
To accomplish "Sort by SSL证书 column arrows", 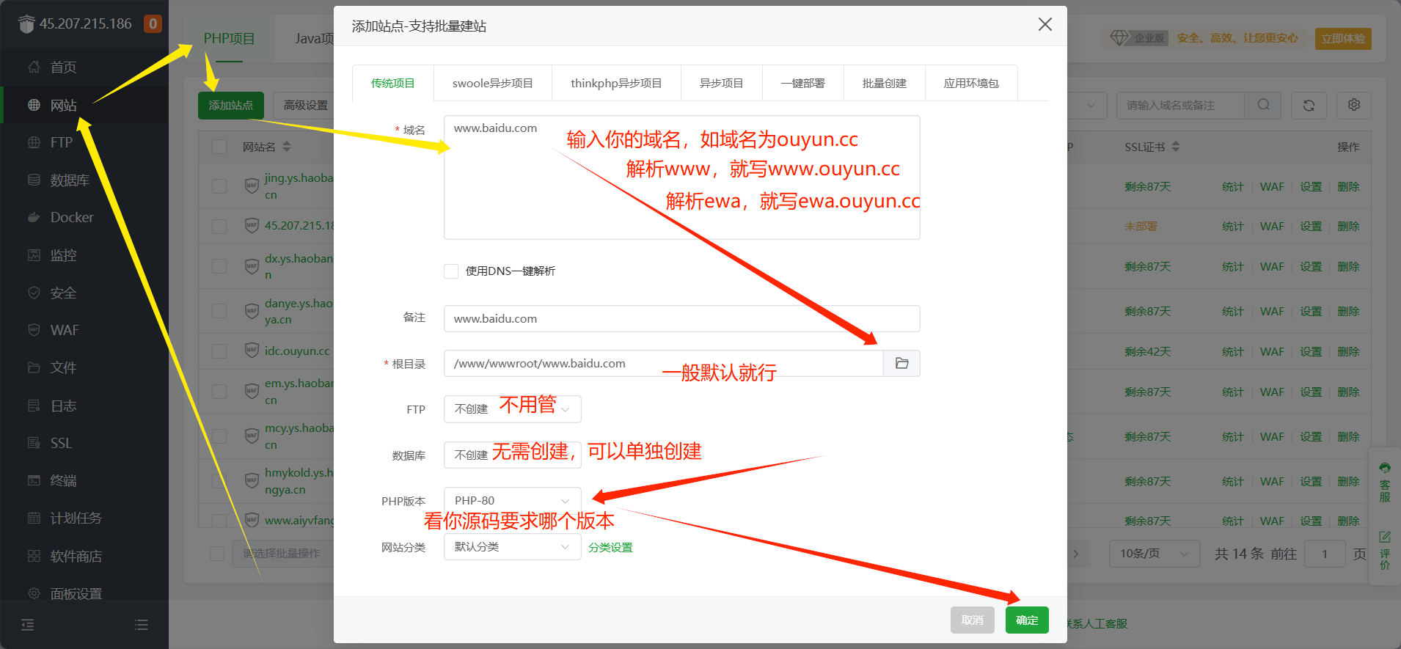I will pyautogui.click(x=1176, y=147).
